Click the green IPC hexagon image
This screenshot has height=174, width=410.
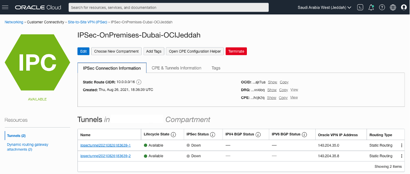38,62
